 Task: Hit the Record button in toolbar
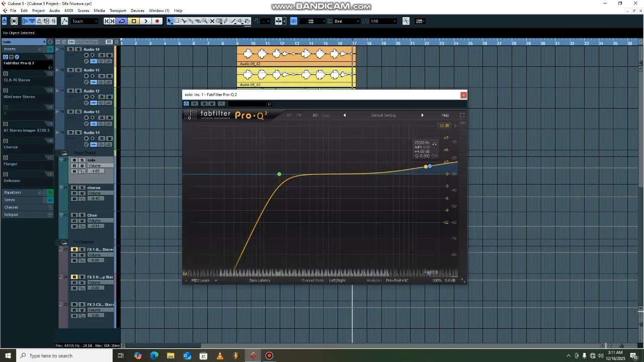(x=157, y=21)
